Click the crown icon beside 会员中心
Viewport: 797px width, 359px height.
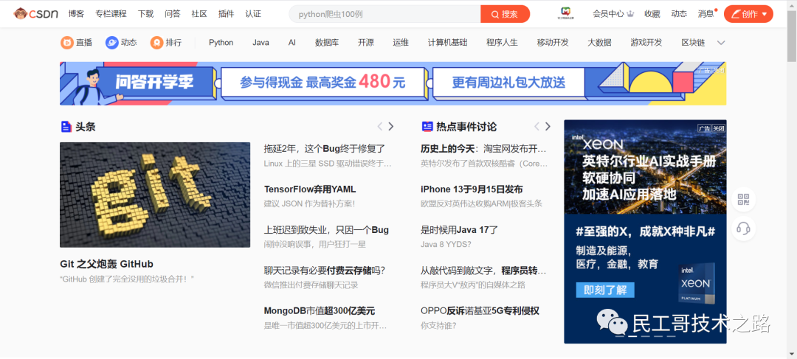click(630, 14)
